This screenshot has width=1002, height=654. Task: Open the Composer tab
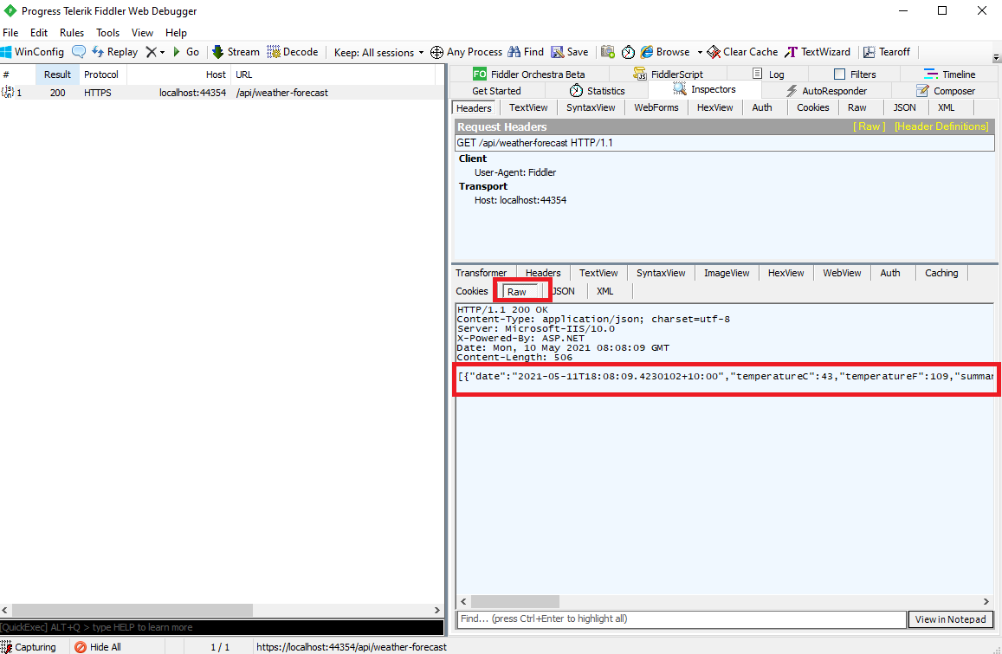tap(945, 91)
